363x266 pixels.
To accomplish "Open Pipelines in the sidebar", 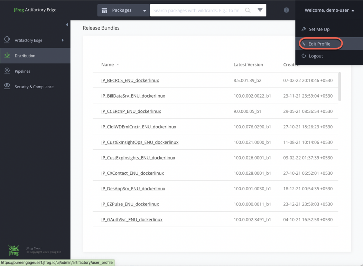I will click(x=35, y=71).
